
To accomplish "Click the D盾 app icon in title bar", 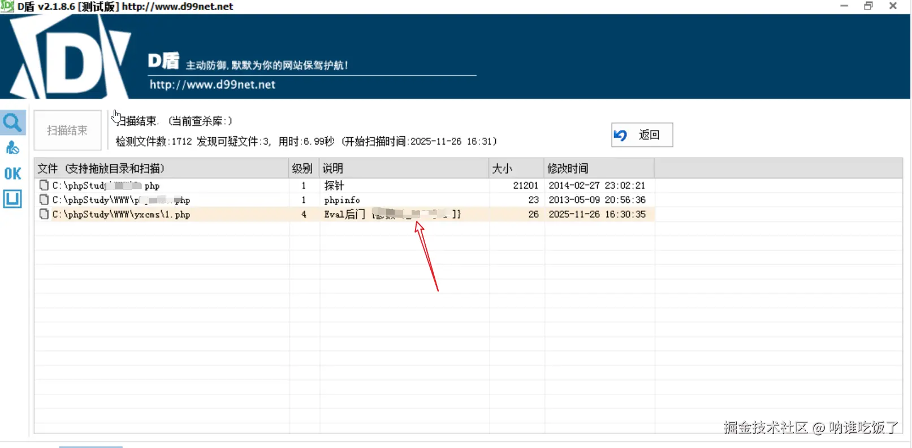I will point(7,6).
